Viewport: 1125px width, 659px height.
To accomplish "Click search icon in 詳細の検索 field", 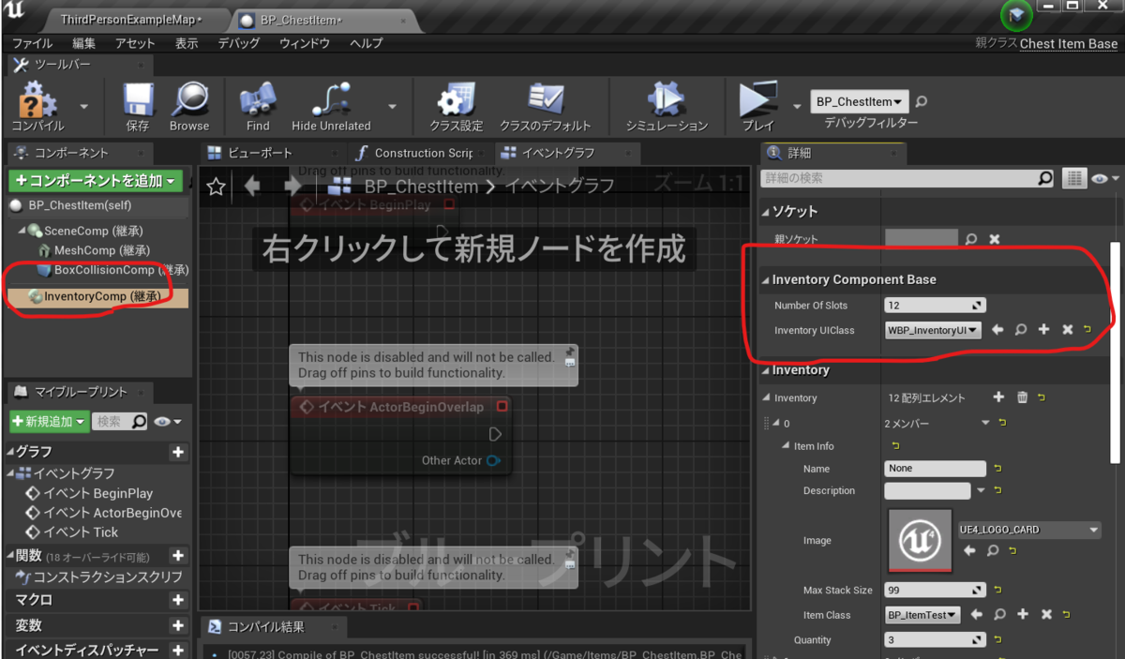I will click(1045, 178).
